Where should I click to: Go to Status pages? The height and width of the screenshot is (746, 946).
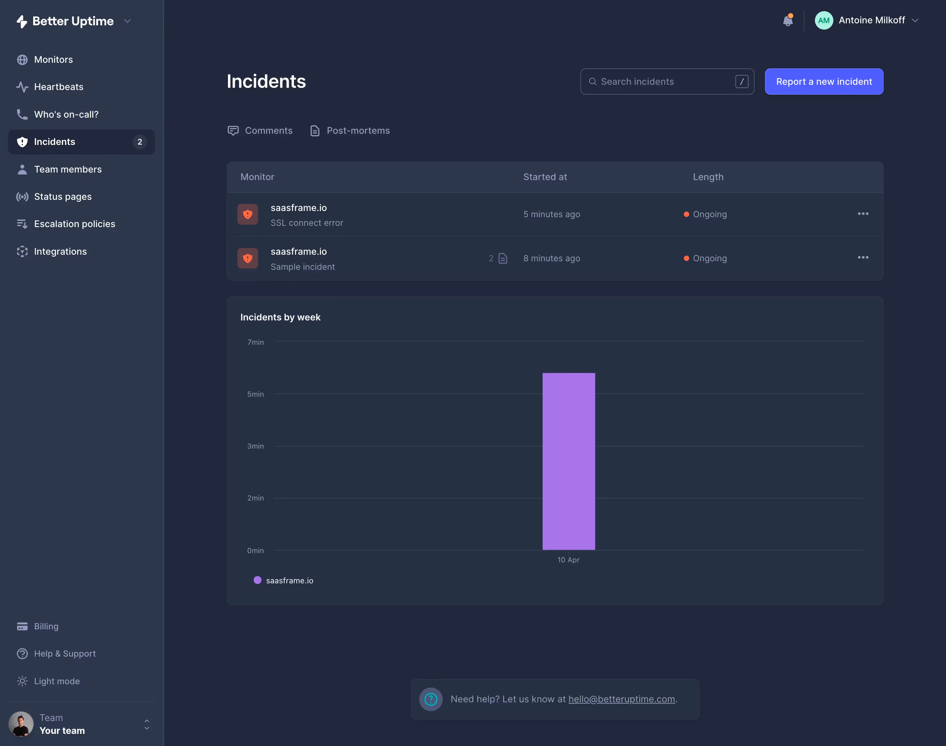[x=62, y=197]
